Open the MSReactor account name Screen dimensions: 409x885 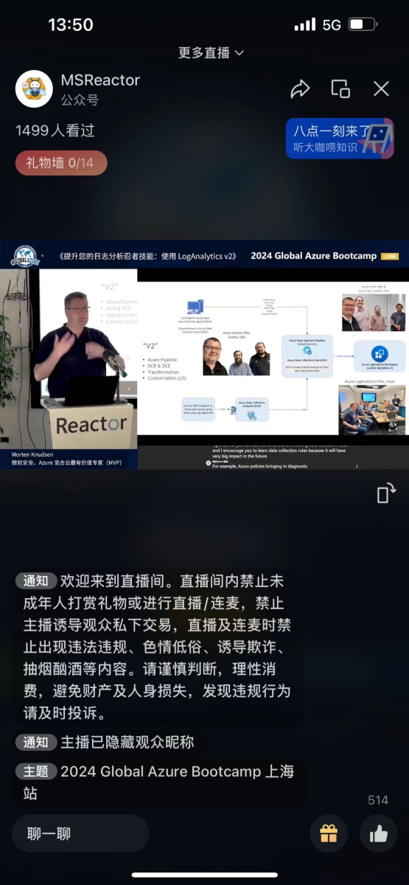click(x=100, y=80)
